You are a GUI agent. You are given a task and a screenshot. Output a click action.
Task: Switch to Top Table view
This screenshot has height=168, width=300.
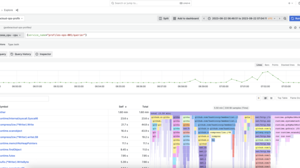point(282,98)
